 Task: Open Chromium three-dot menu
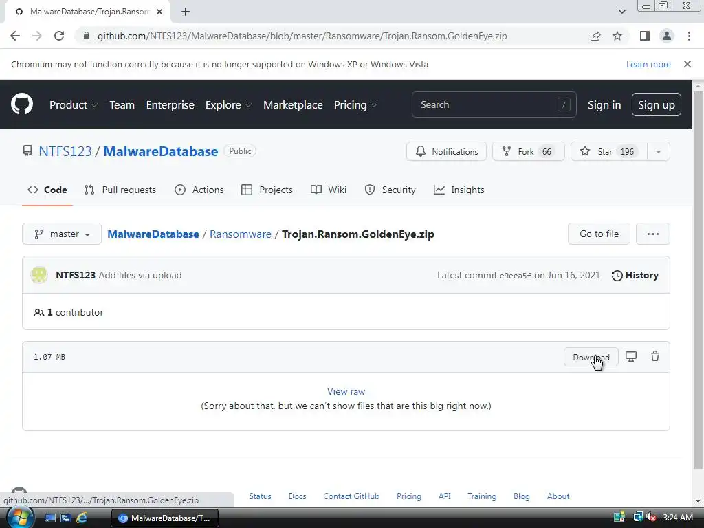pos(689,36)
